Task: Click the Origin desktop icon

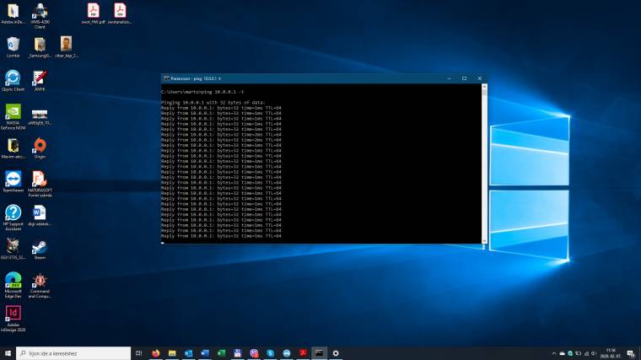Action: [x=40, y=146]
